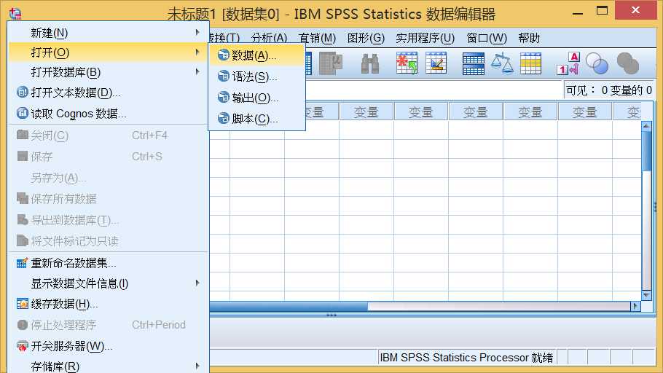Expand the 打开数据库(B) submenu

tap(109, 72)
